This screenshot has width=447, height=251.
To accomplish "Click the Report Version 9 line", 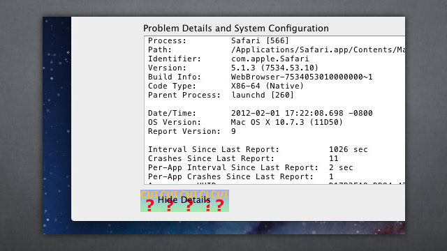I will click(192, 132).
